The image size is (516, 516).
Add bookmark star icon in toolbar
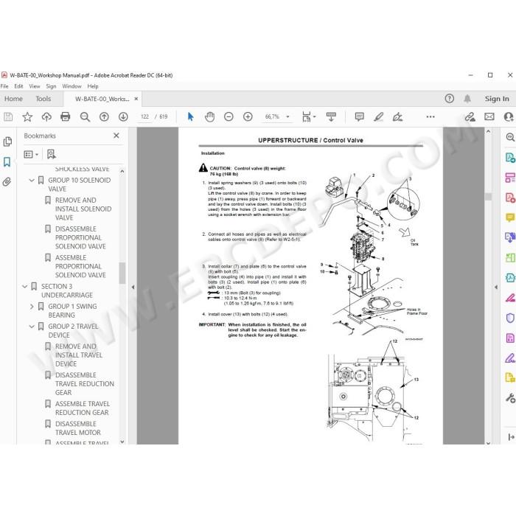[x=27, y=116]
